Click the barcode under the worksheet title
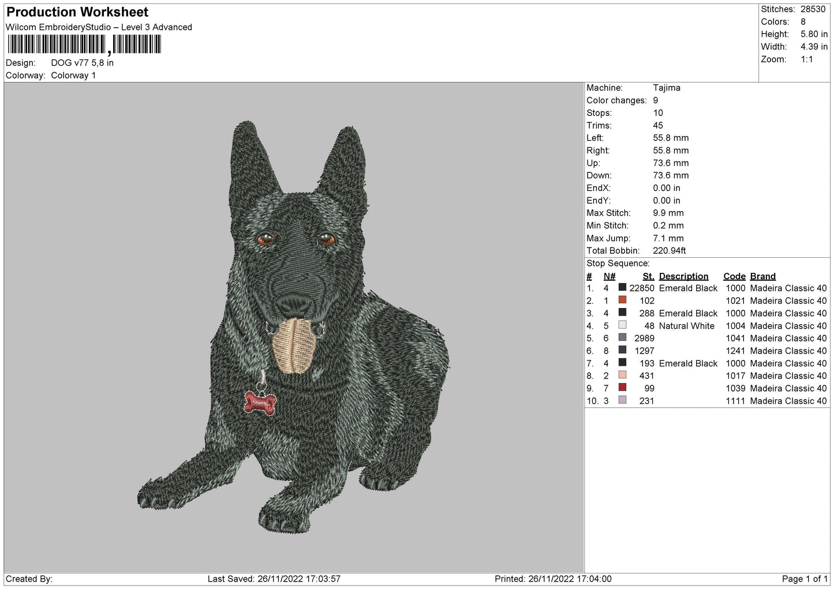The image size is (834, 589). (x=84, y=44)
